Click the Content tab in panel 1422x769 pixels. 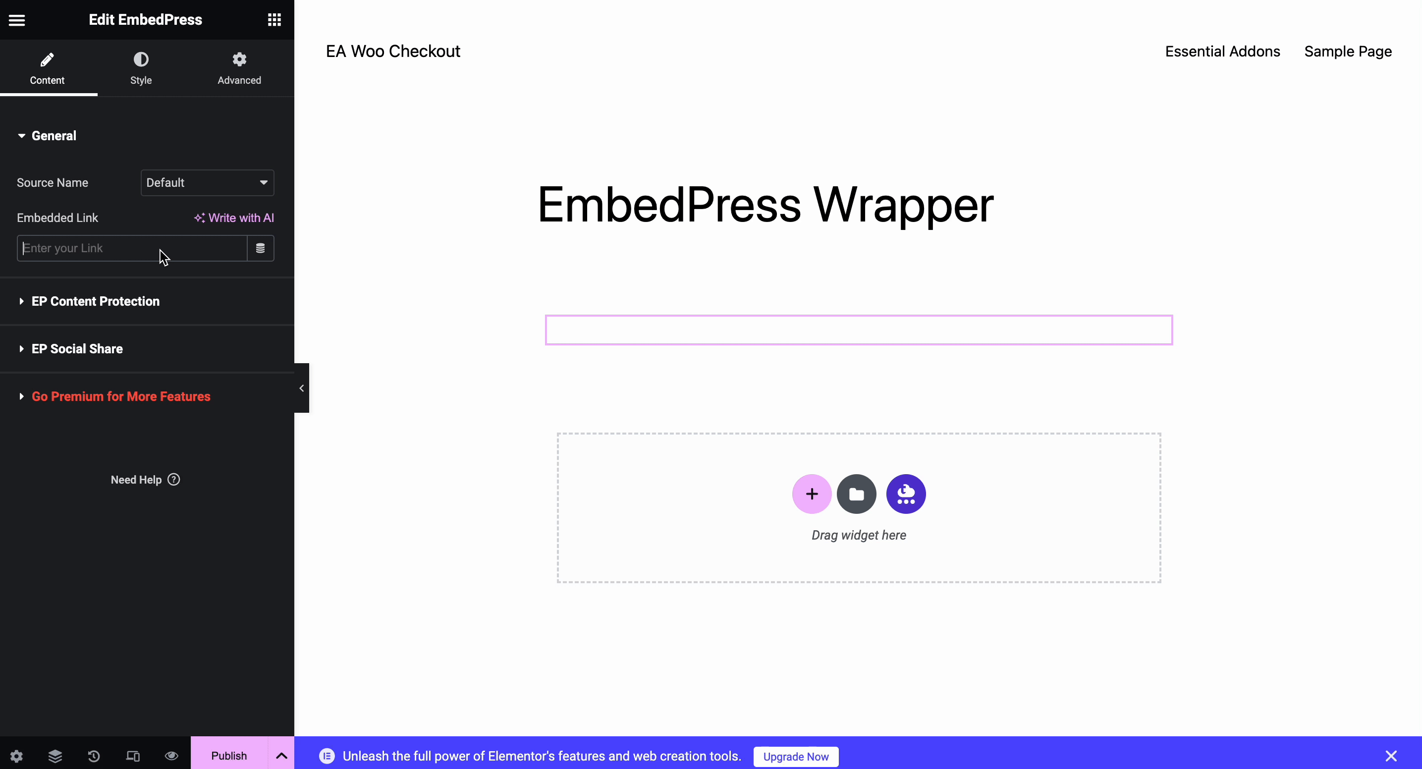(x=47, y=67)
